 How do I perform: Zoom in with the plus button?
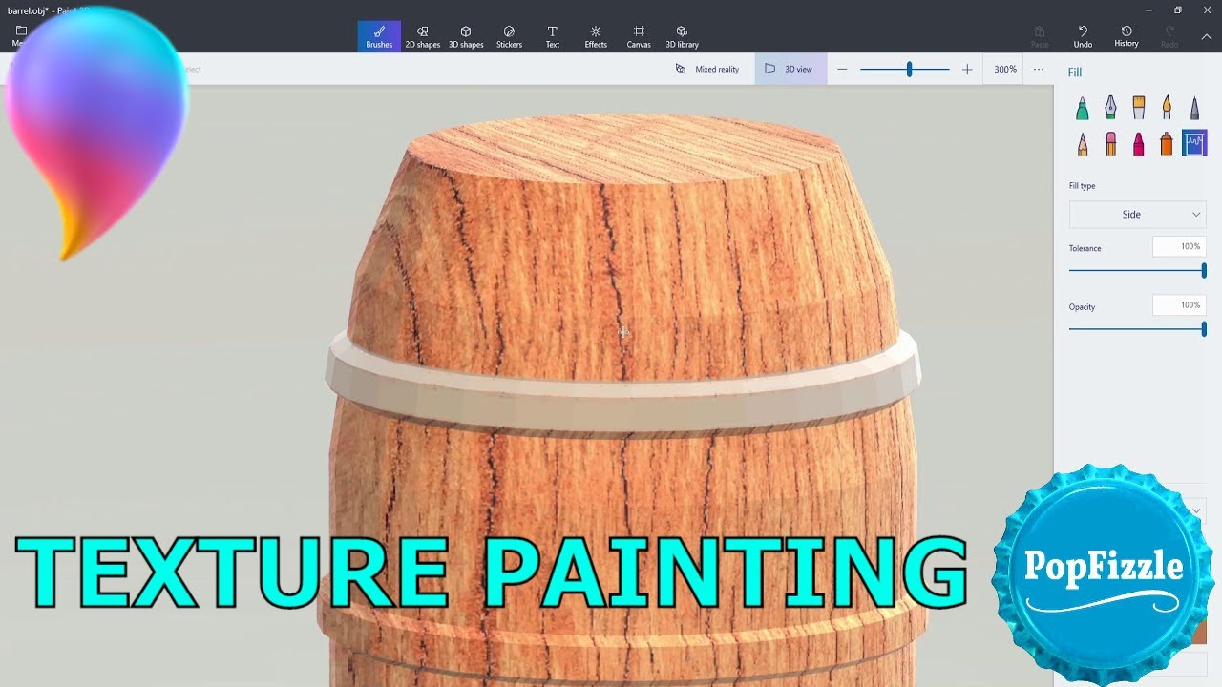(967, 69)
